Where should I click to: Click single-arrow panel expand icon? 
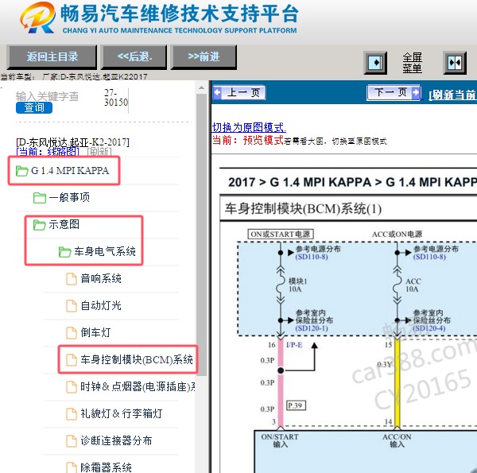pyautogui.click(x=375, y=63)
